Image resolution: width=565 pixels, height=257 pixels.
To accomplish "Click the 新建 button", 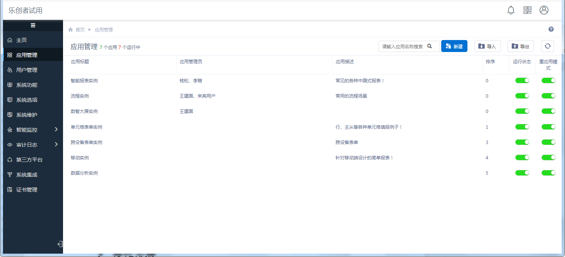I will 454,46.
